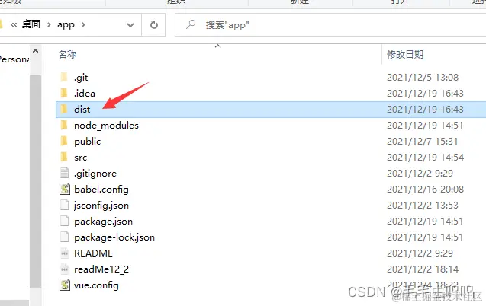Click date 2021/12/2 18:14

423,269
